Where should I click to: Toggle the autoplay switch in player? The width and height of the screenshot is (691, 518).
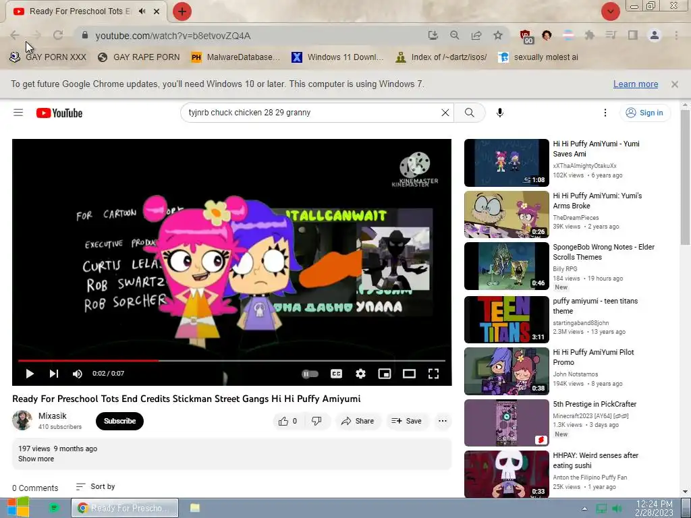coord(310,374)
